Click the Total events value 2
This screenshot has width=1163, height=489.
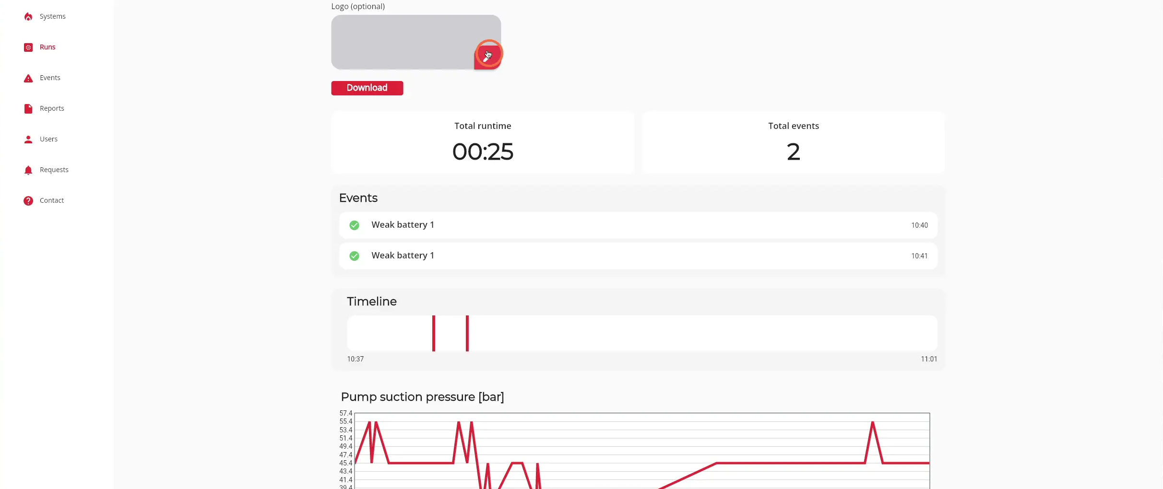pos(794,152)
